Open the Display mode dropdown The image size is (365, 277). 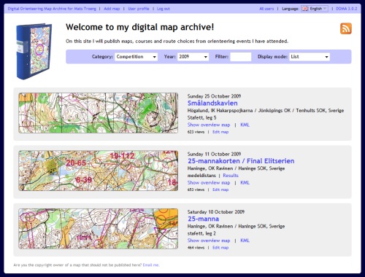[310, 57]
